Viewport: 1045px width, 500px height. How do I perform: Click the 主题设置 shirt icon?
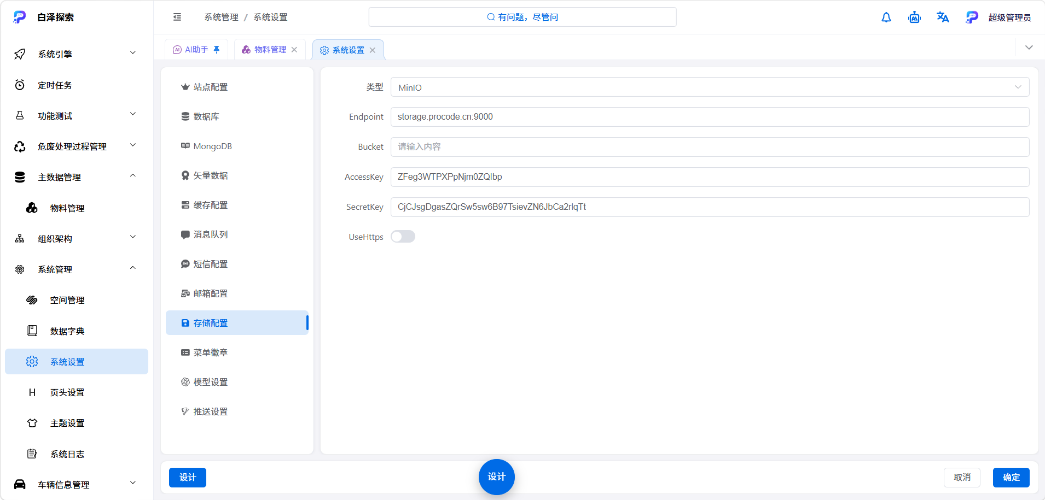click(32, 423)
